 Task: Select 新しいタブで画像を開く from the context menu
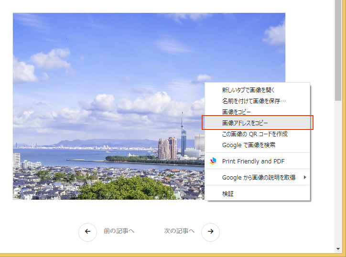(249, 90)
